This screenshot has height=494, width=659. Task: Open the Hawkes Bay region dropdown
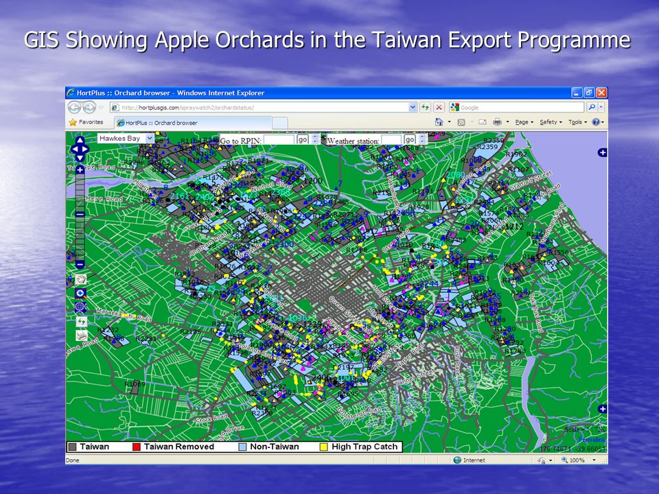[126, 138]
